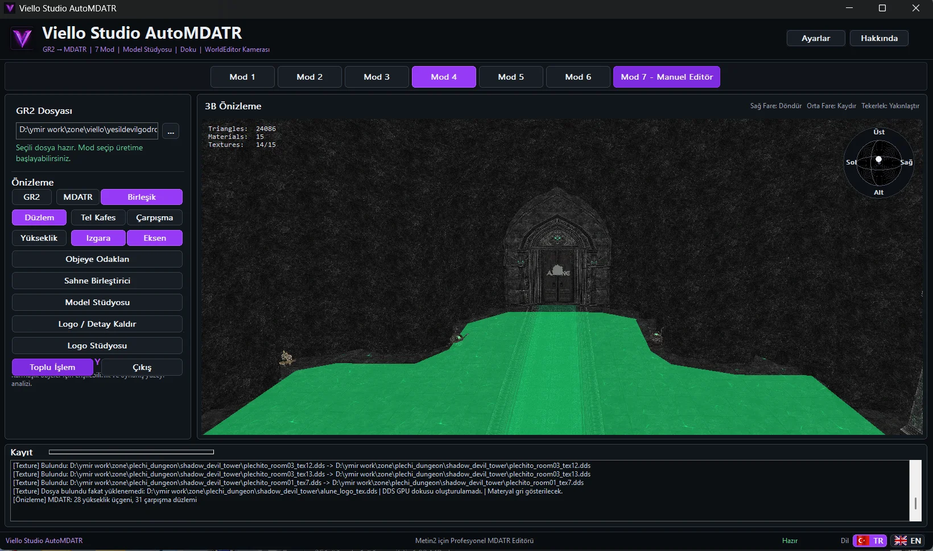Image resolution: width=933 pixels, height=551 pixels.
Task: Select the Mod 3 tab
Action: (377, 77)
